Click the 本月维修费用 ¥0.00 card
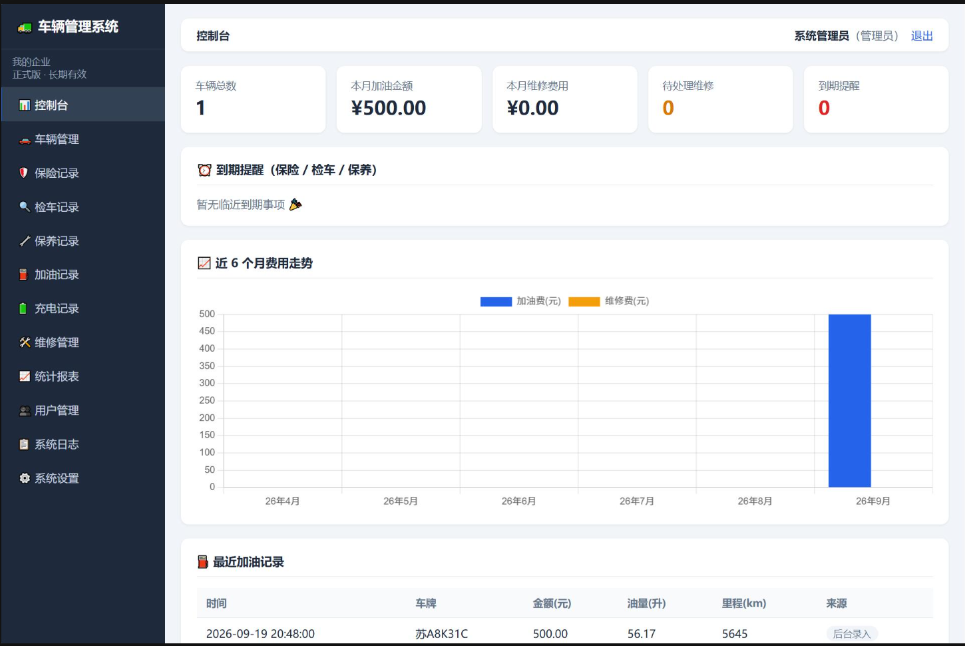This screenshot has height=646, width=965. [x=565, y=99]
